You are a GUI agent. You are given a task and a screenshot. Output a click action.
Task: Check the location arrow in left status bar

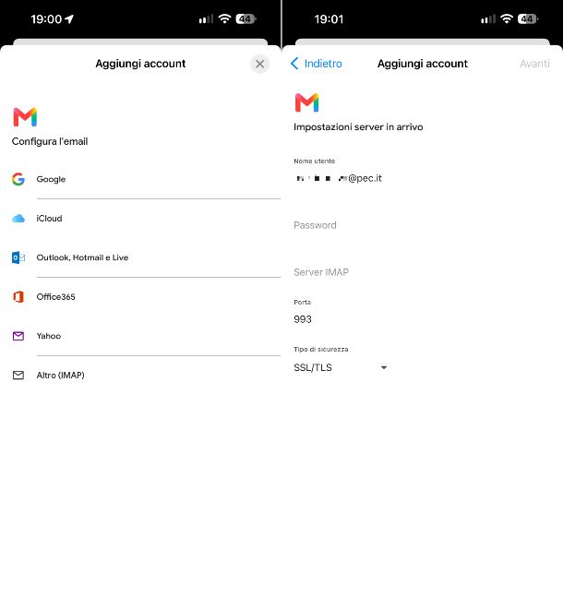tap(69, 19)
